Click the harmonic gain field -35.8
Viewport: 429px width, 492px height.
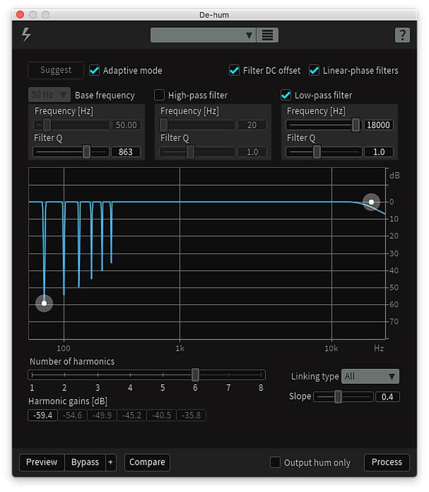click(191, 415)
